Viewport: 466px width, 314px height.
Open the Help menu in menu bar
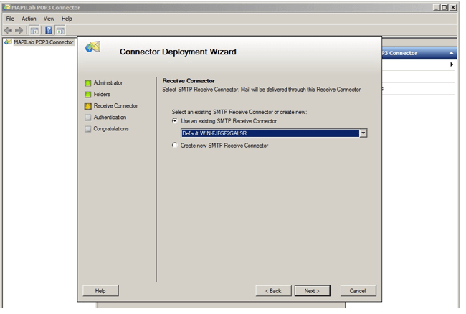click(x=67, y=19)
